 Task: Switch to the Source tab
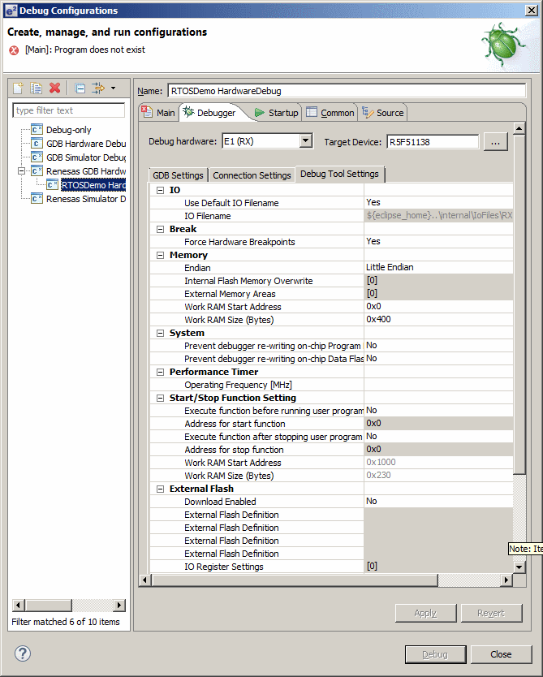[383, 113]
